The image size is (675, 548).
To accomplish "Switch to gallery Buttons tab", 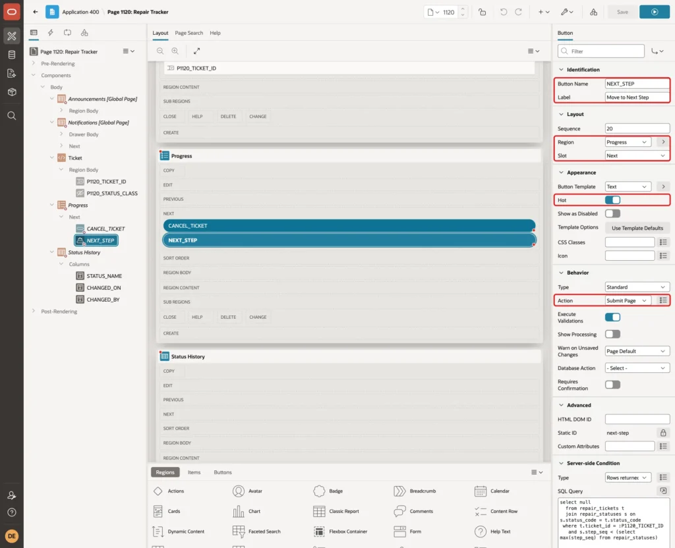I will (x=223, y=472).
